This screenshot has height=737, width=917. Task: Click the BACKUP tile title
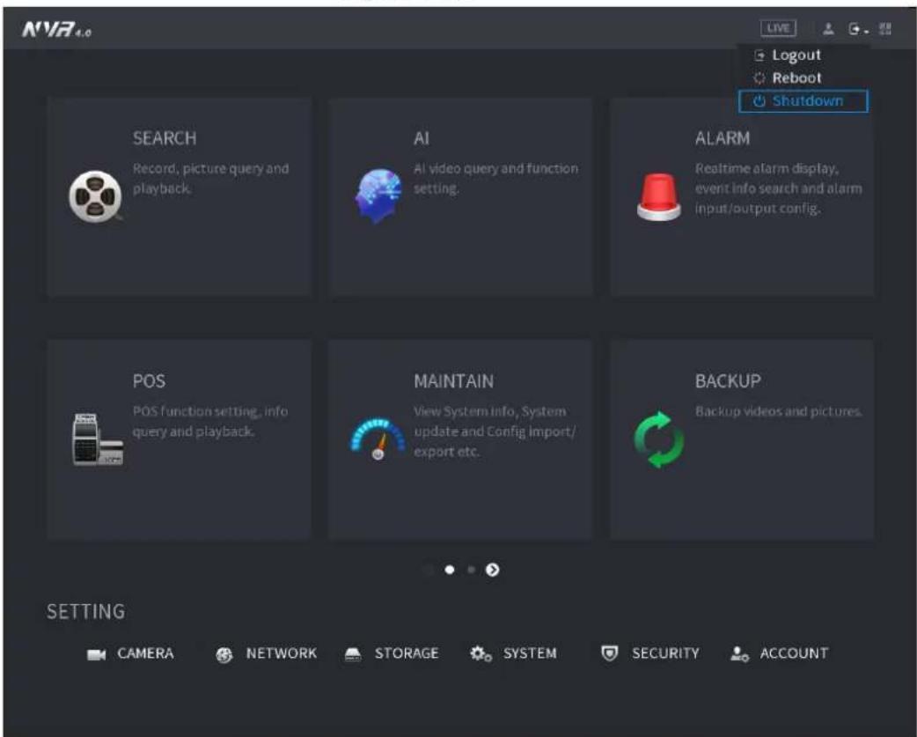[x=728, y=381]
